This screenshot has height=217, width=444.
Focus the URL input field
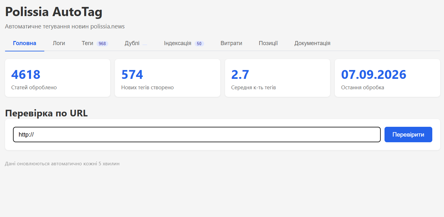pyautogui.click(x=197, y=135)
